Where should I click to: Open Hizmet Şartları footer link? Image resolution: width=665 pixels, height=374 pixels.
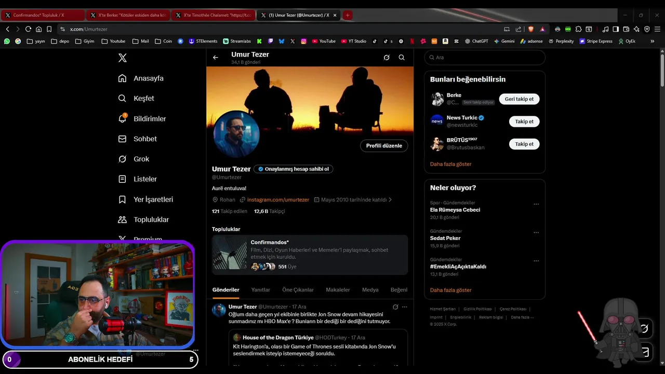pyautogui.click(x=443, y=309)
